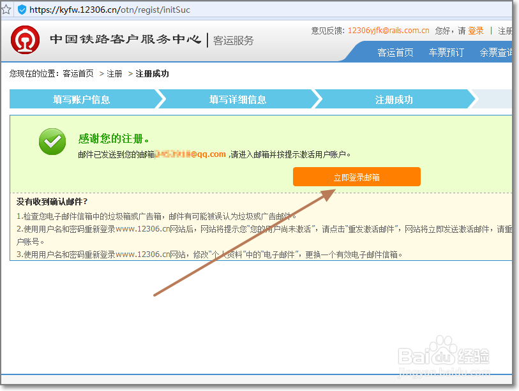Open the 余票查询 menu item
The width and height of the screenshot is (519, 391).
497,53
